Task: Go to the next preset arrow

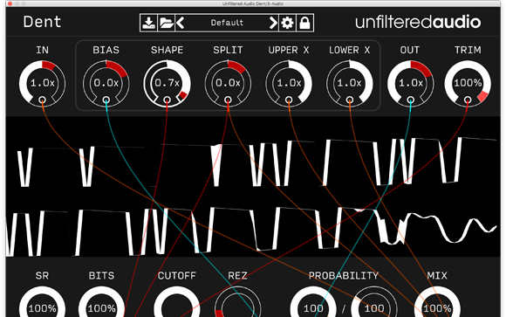Action: [x=273, y=23]
